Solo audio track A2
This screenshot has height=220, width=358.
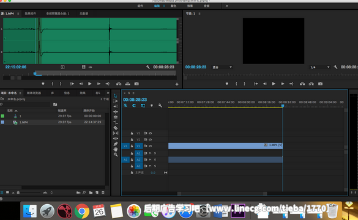155,159
